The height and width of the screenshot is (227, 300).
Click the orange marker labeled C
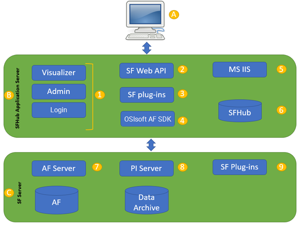8,193
